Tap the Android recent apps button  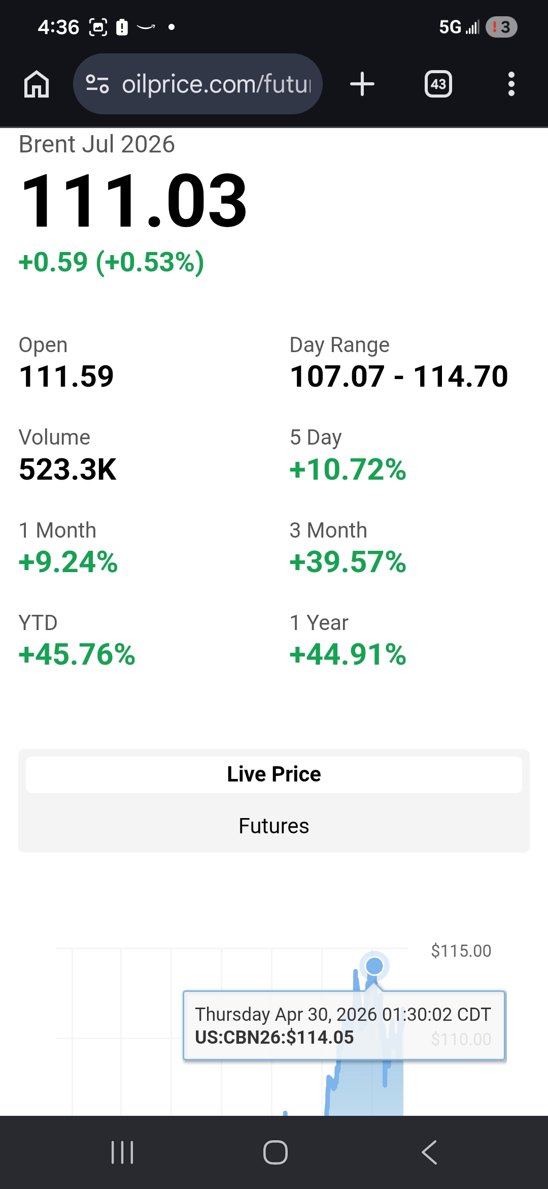coord(122,1152)
